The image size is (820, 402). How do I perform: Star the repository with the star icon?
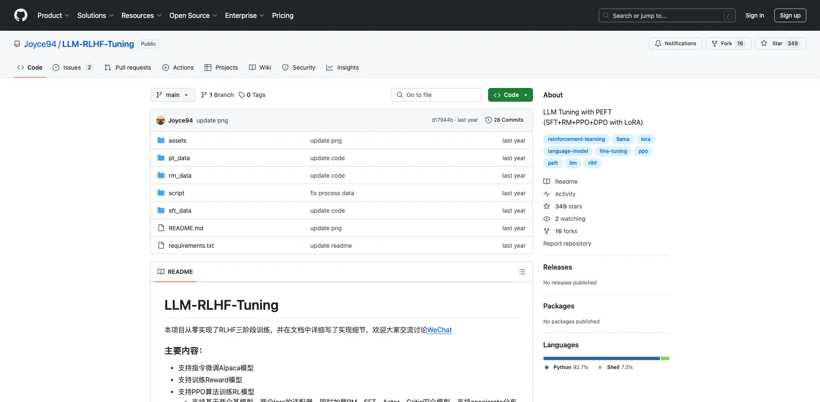pyautogui.click(x=764, y=44)
